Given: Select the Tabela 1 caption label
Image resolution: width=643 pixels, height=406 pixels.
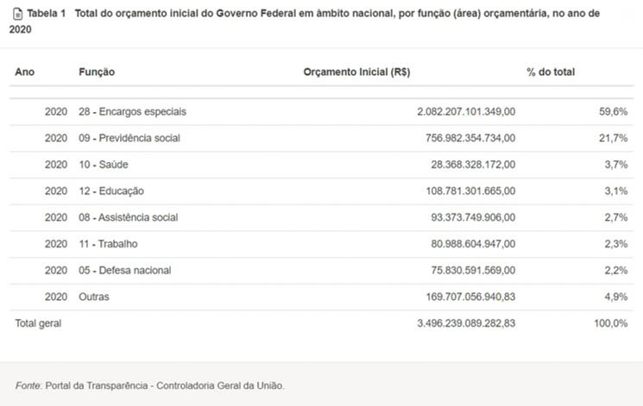Looking at the screenshot, I should pos(47,14).
